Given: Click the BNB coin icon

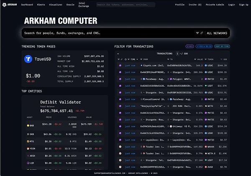Looking at the screenshot, I should 28,125.
